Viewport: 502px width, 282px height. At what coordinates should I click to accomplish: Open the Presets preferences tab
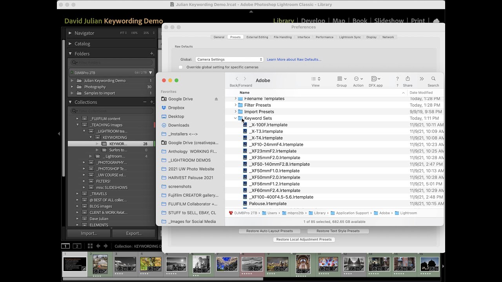235,37
